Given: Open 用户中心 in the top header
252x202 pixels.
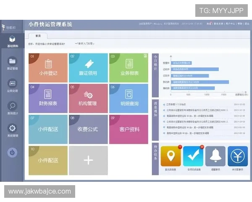Looking at the screenshot, I should point(230,24).
